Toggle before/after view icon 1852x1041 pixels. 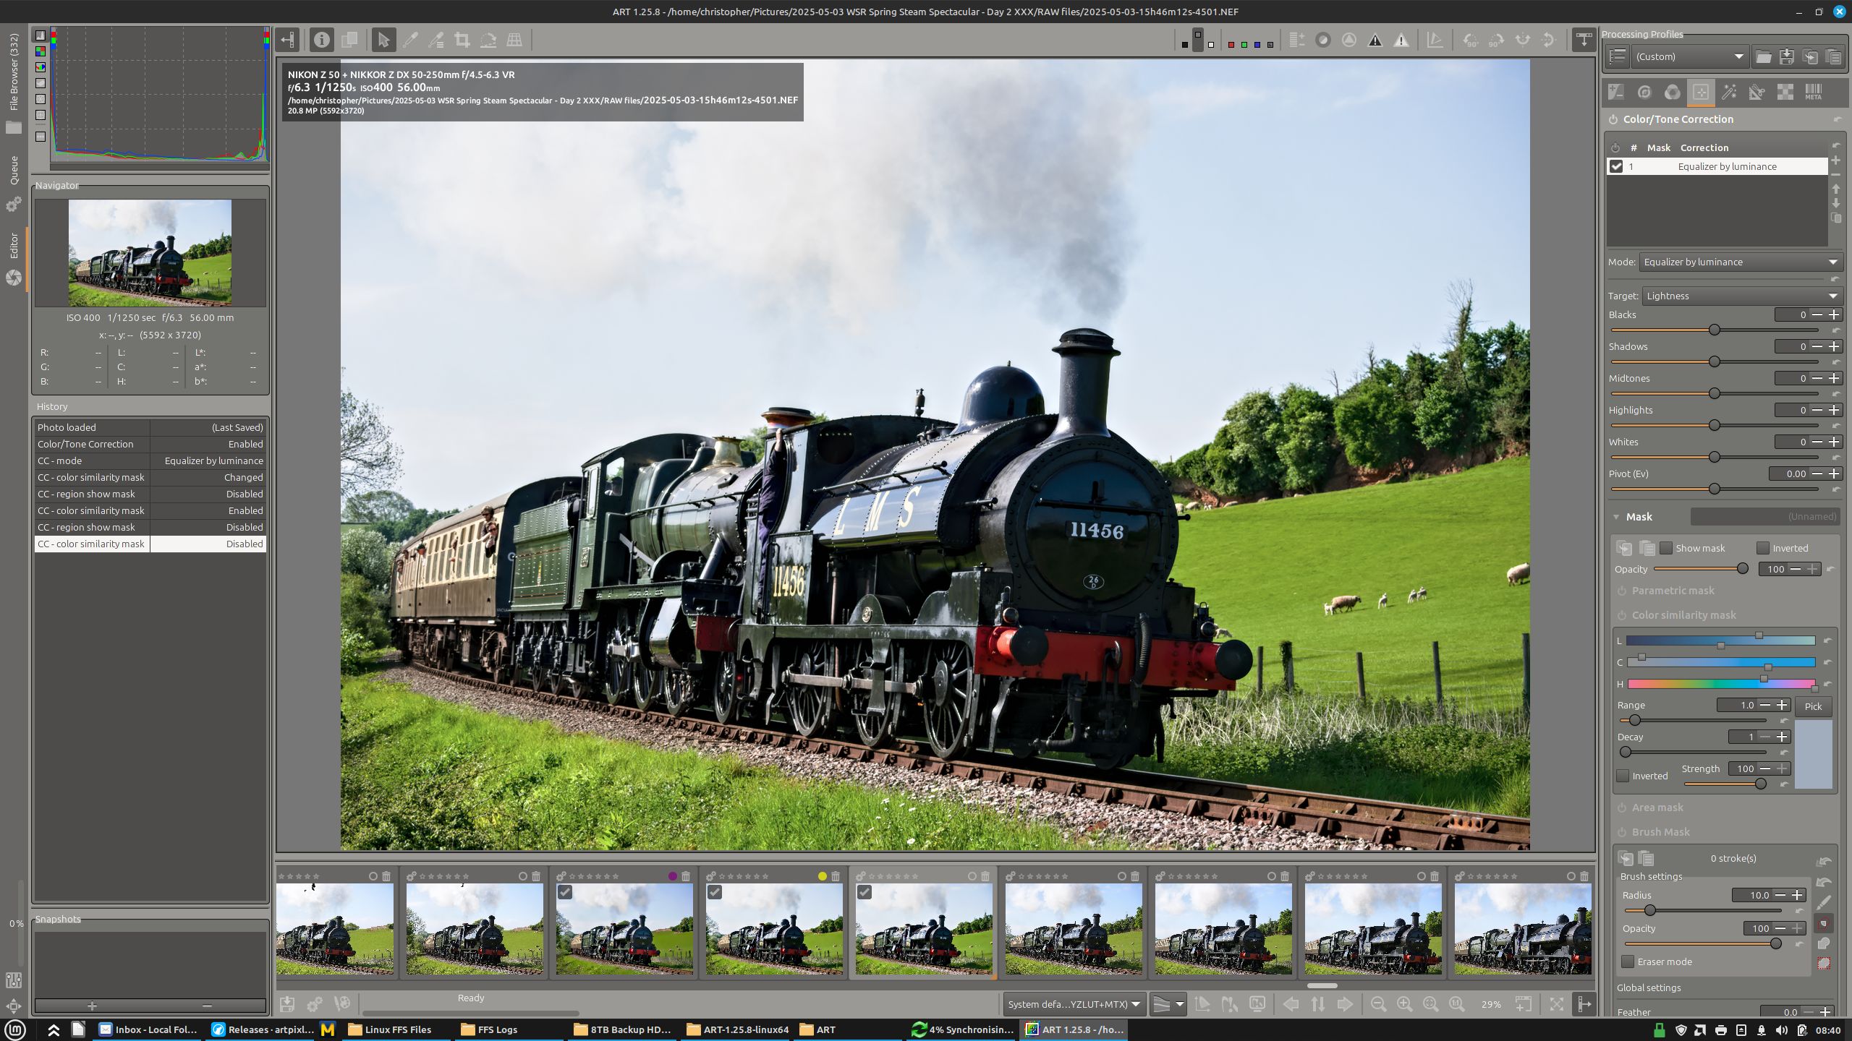pos(349,40)
